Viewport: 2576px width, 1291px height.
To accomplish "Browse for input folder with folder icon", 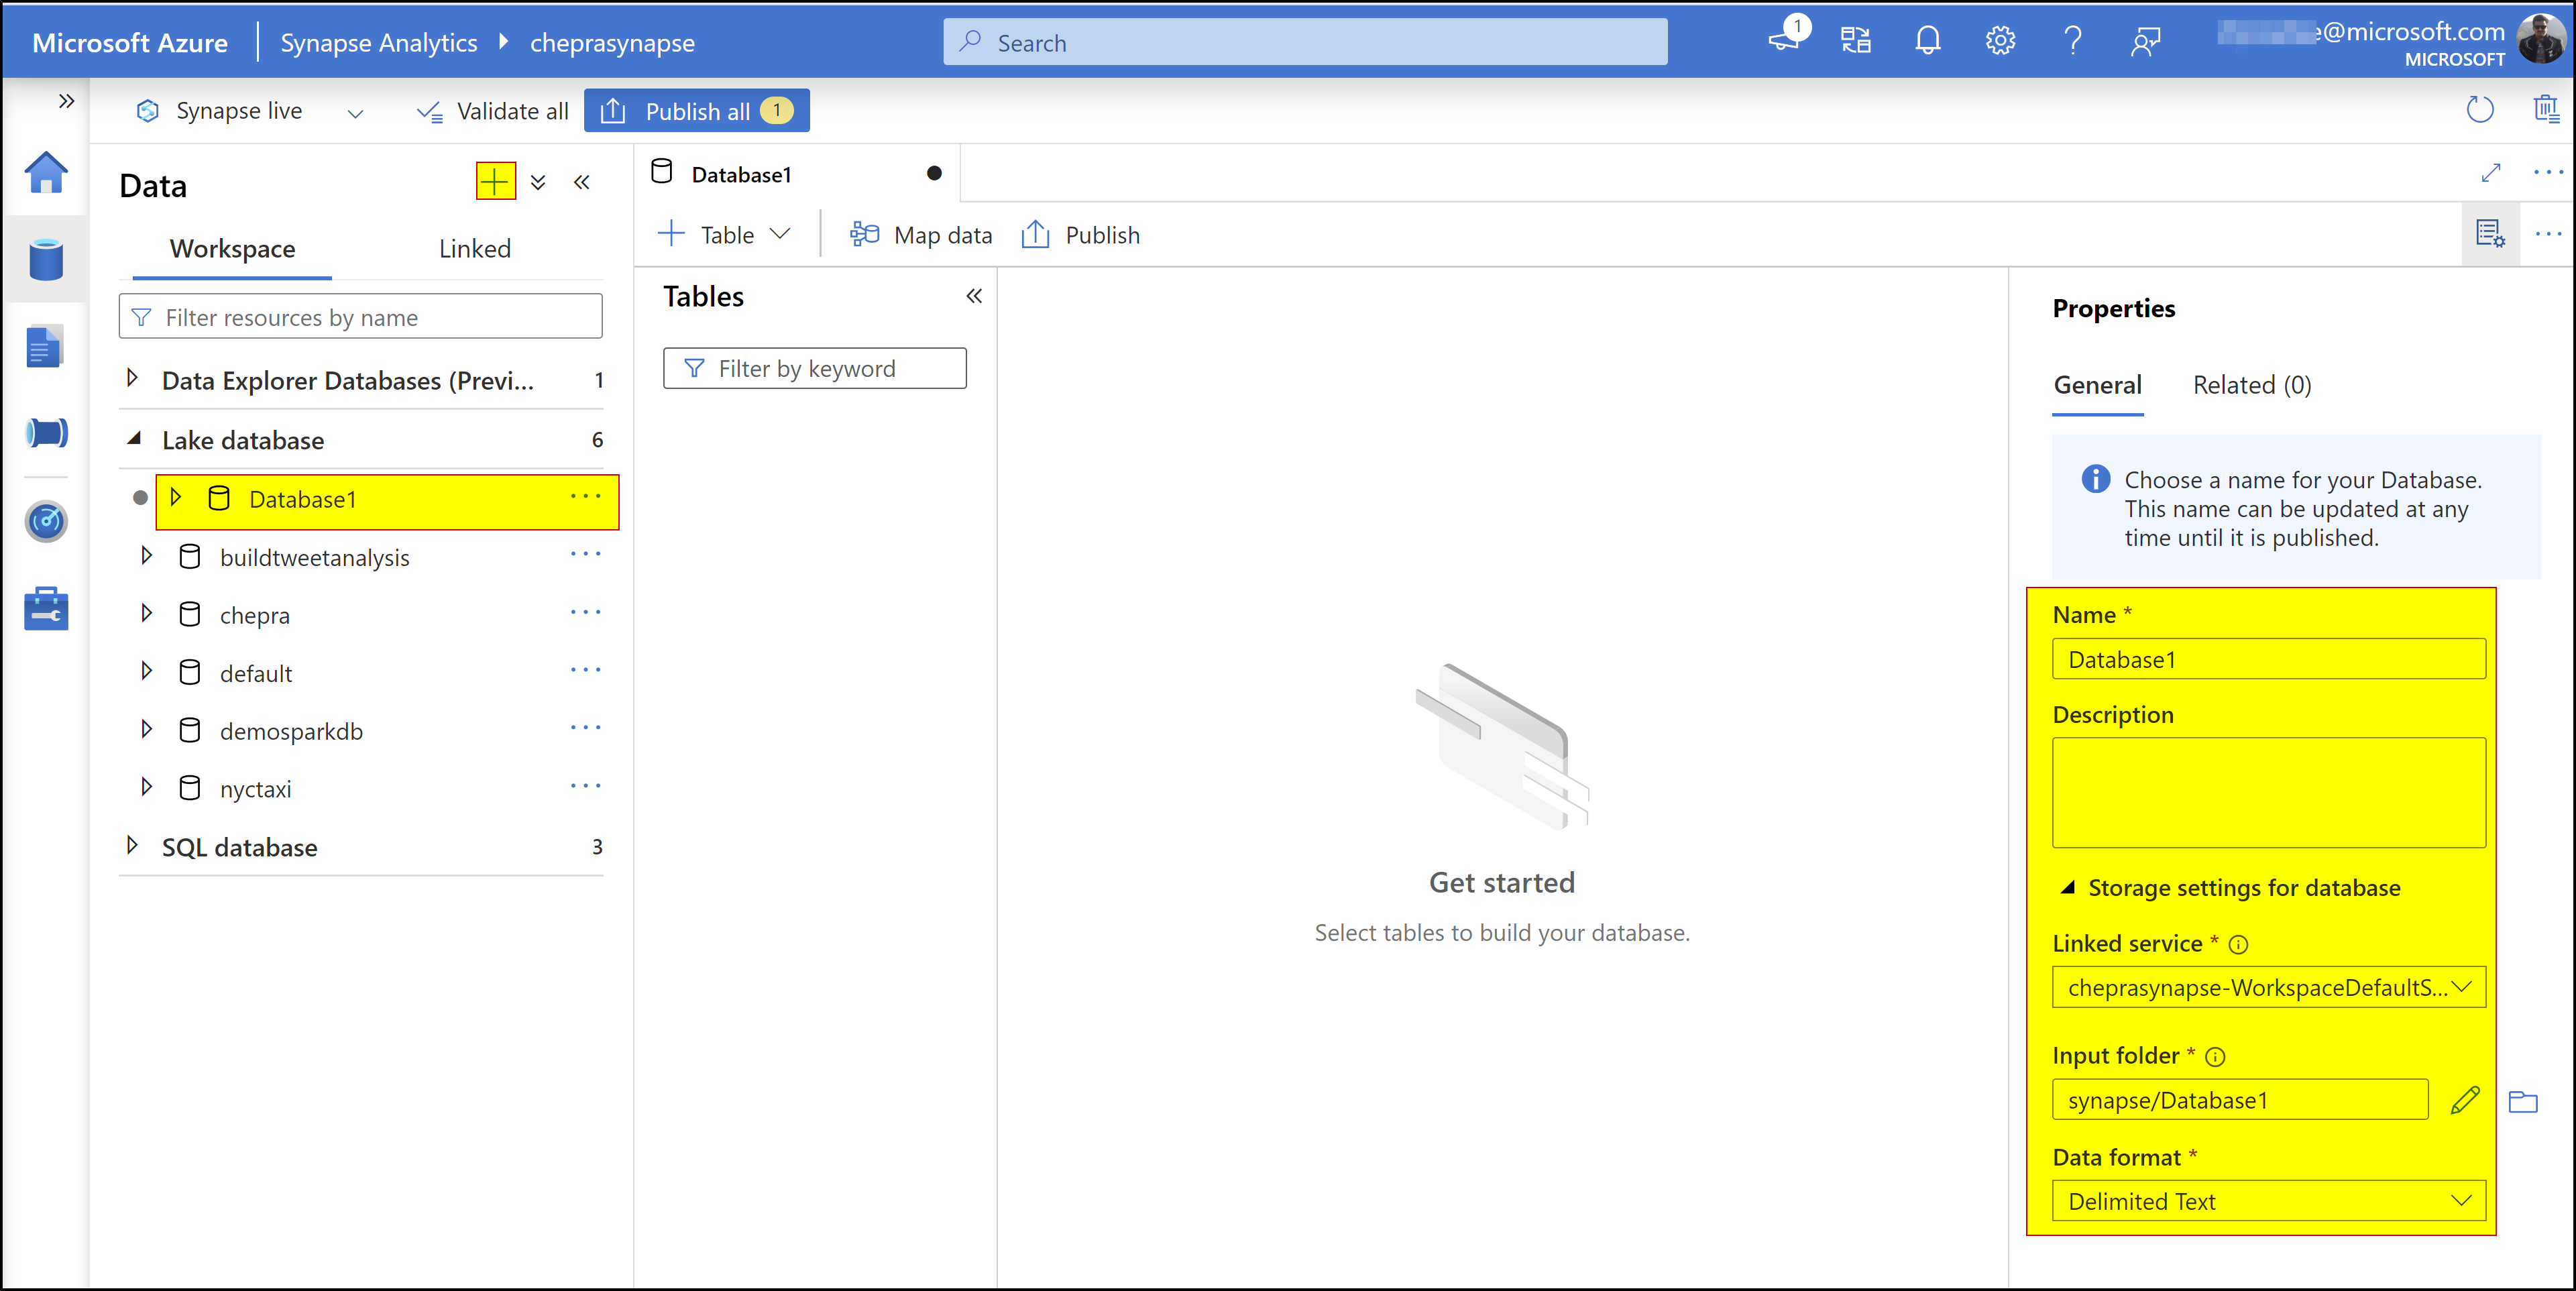I will point(2523,1101).
